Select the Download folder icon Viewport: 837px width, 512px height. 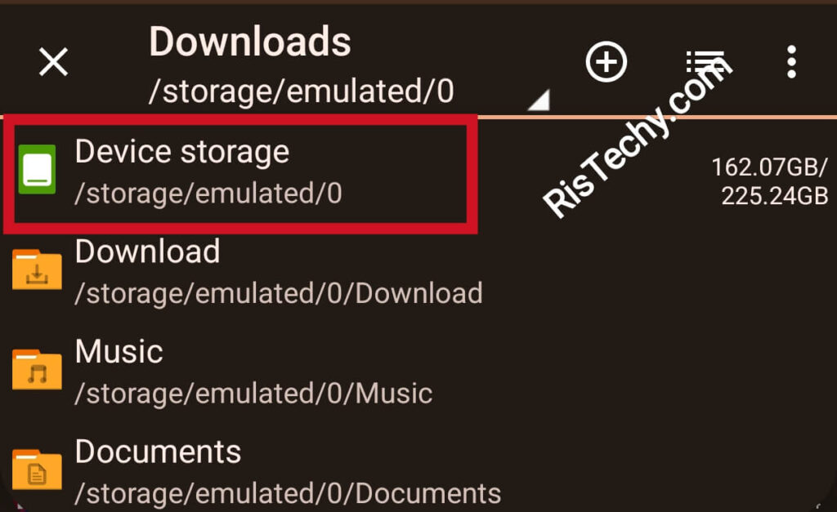(x=37, y=269)
